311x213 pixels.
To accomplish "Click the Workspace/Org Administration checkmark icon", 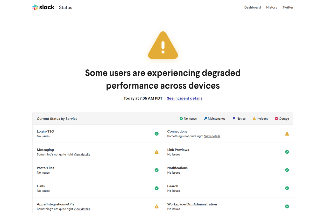I will coord(287,207).
